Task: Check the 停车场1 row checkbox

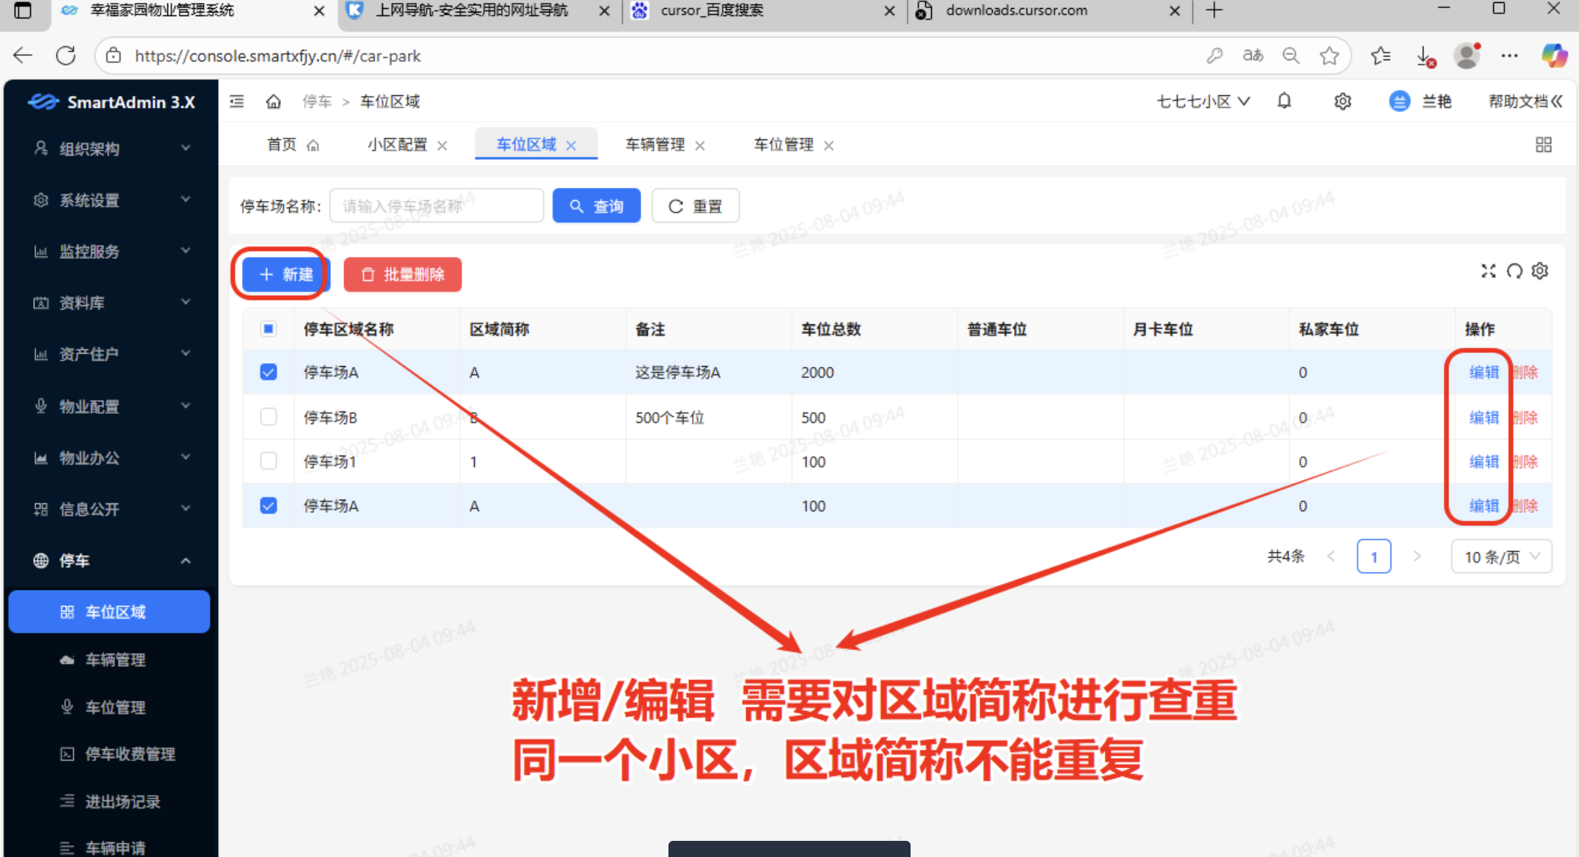Action: tap(269, 461)
